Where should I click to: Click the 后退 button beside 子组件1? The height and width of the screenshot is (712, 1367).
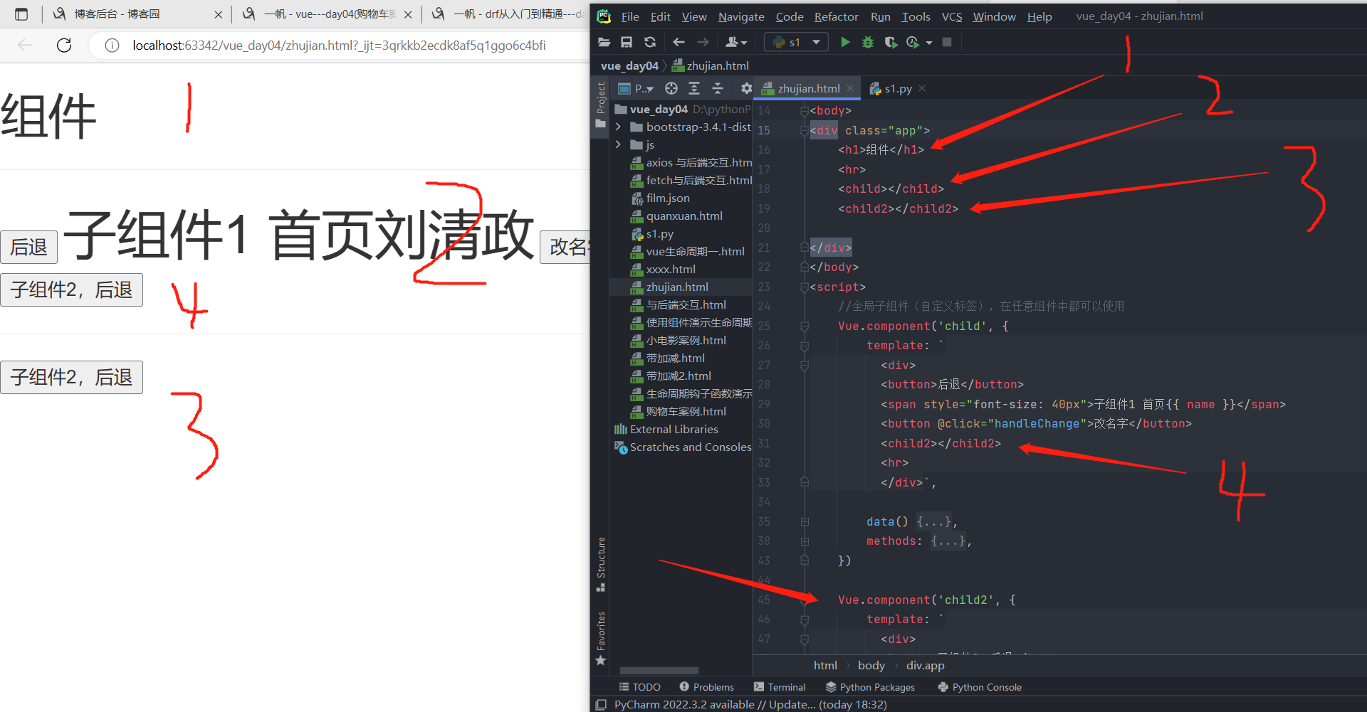28,247
